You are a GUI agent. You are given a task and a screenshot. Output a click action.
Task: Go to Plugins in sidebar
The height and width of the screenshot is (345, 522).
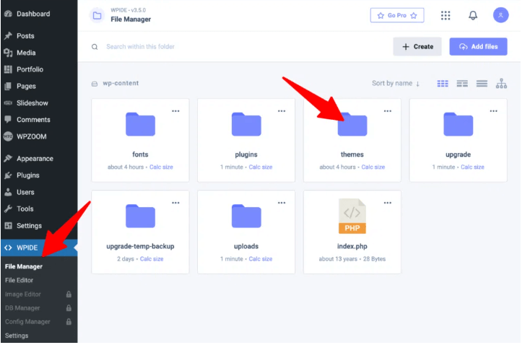click(27, 175)
